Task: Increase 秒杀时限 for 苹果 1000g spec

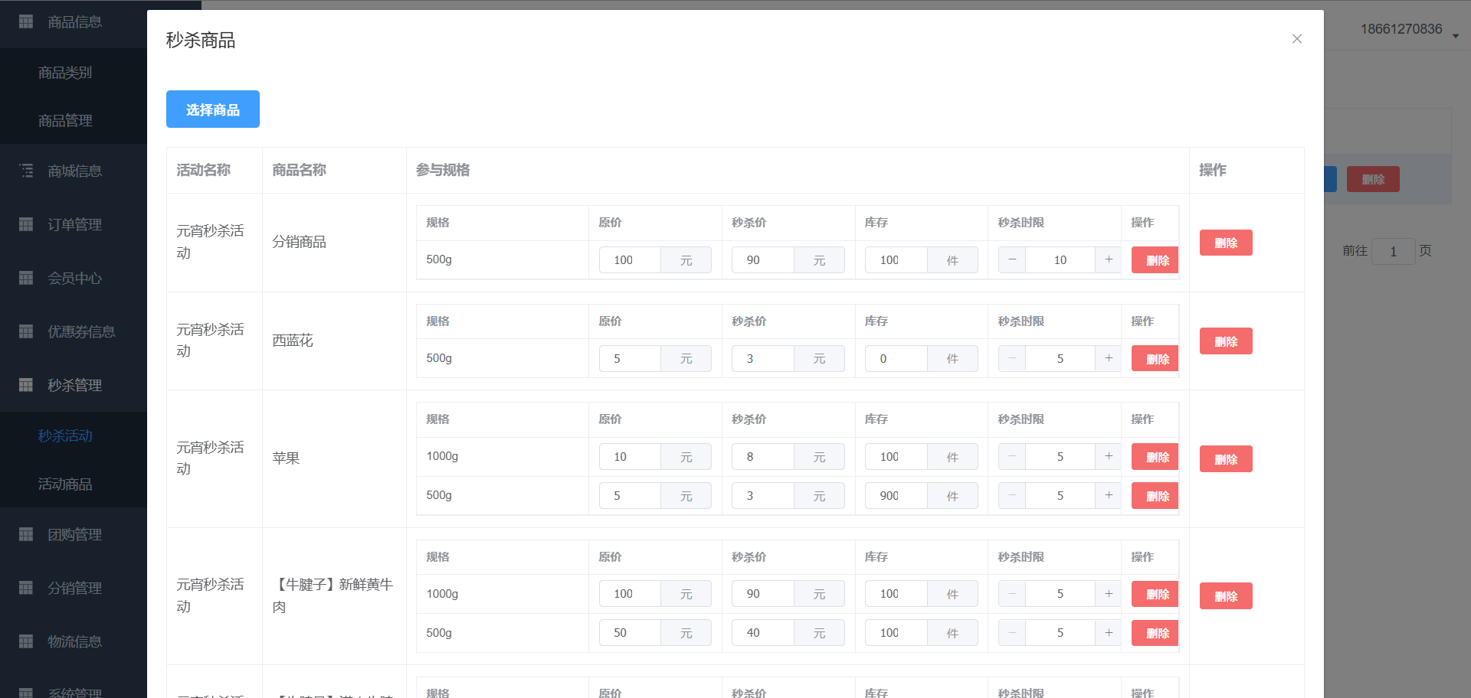Action: click(x=1108, y=457)
